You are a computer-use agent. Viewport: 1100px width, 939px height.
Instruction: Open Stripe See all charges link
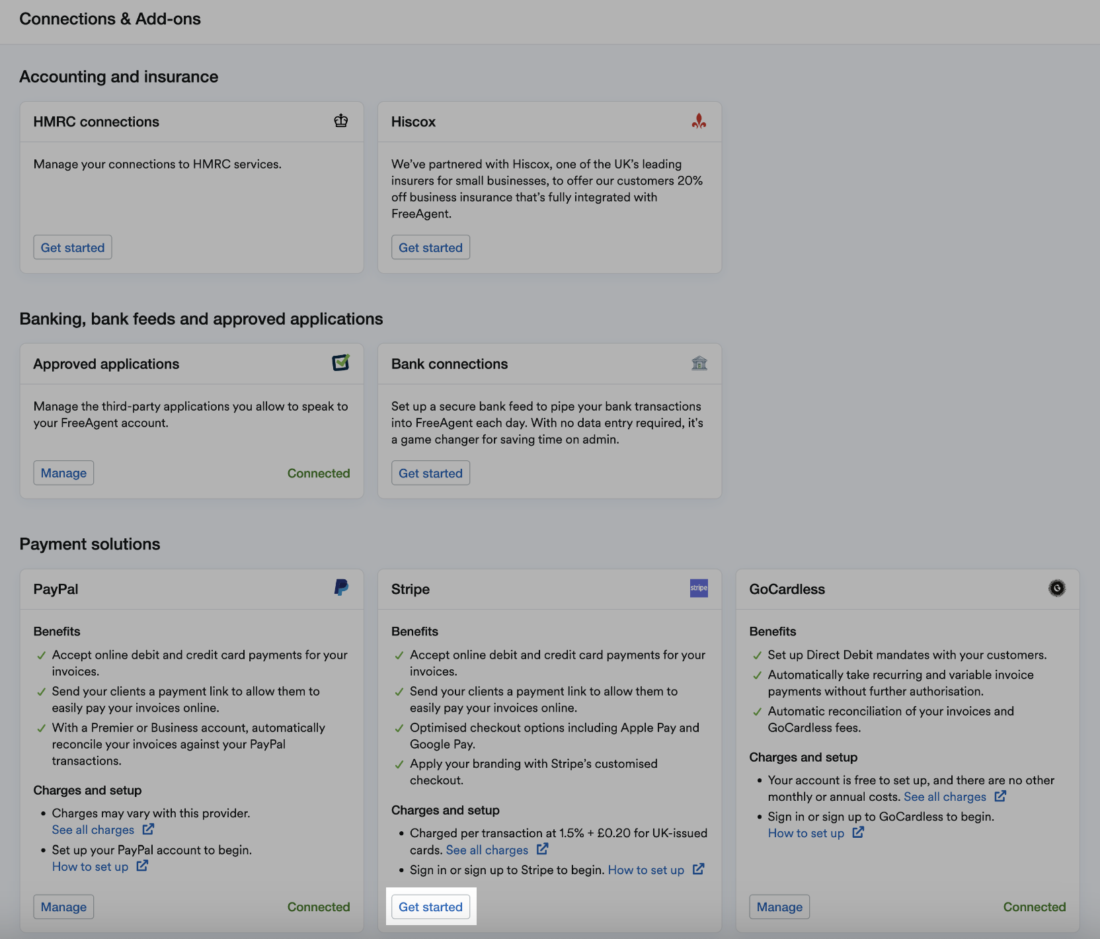coord(487,850)
